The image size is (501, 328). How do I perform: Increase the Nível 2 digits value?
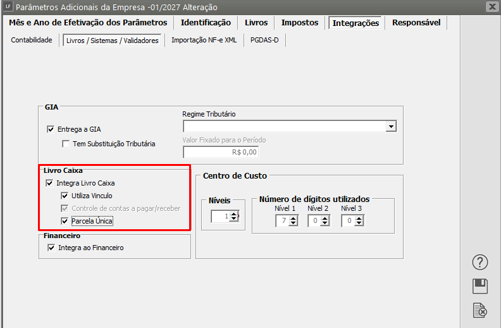pos(325,218)
